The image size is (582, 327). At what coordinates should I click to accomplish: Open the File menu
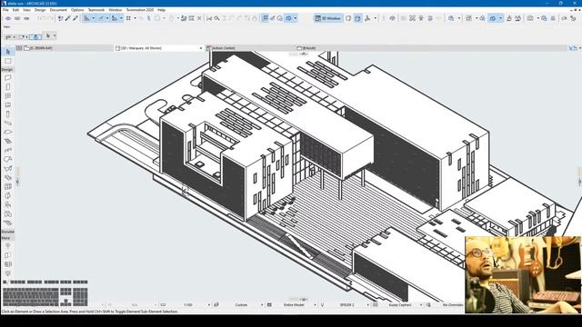coord(5,10)
